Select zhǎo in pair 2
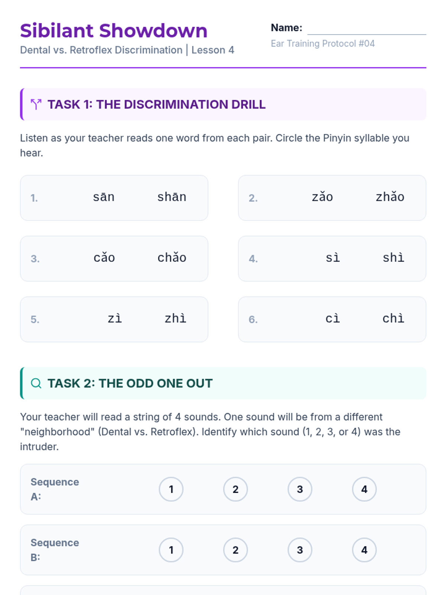Screen dimensions: 446x595 [390, 197]
